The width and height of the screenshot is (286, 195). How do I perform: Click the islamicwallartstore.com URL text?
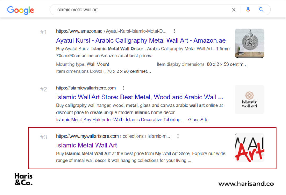[86, 88]
